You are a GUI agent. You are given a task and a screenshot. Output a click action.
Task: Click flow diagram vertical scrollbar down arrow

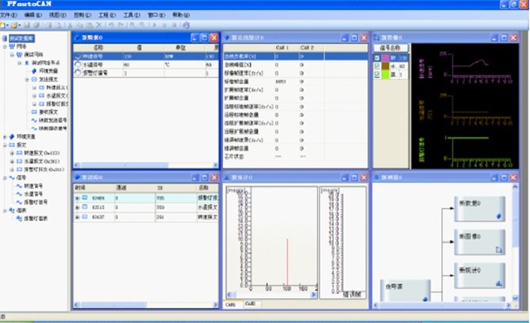[x=515, y=298]
